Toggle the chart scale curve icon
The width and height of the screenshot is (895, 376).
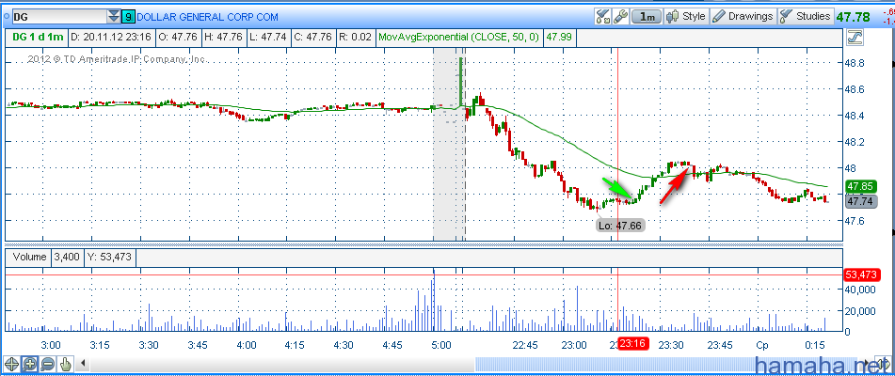(855, 39)
